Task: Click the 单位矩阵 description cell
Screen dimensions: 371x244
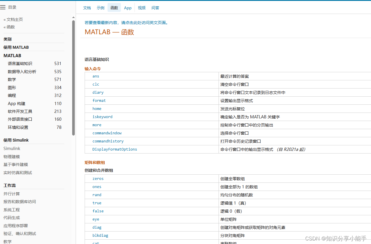Action: tap(295, 219)
